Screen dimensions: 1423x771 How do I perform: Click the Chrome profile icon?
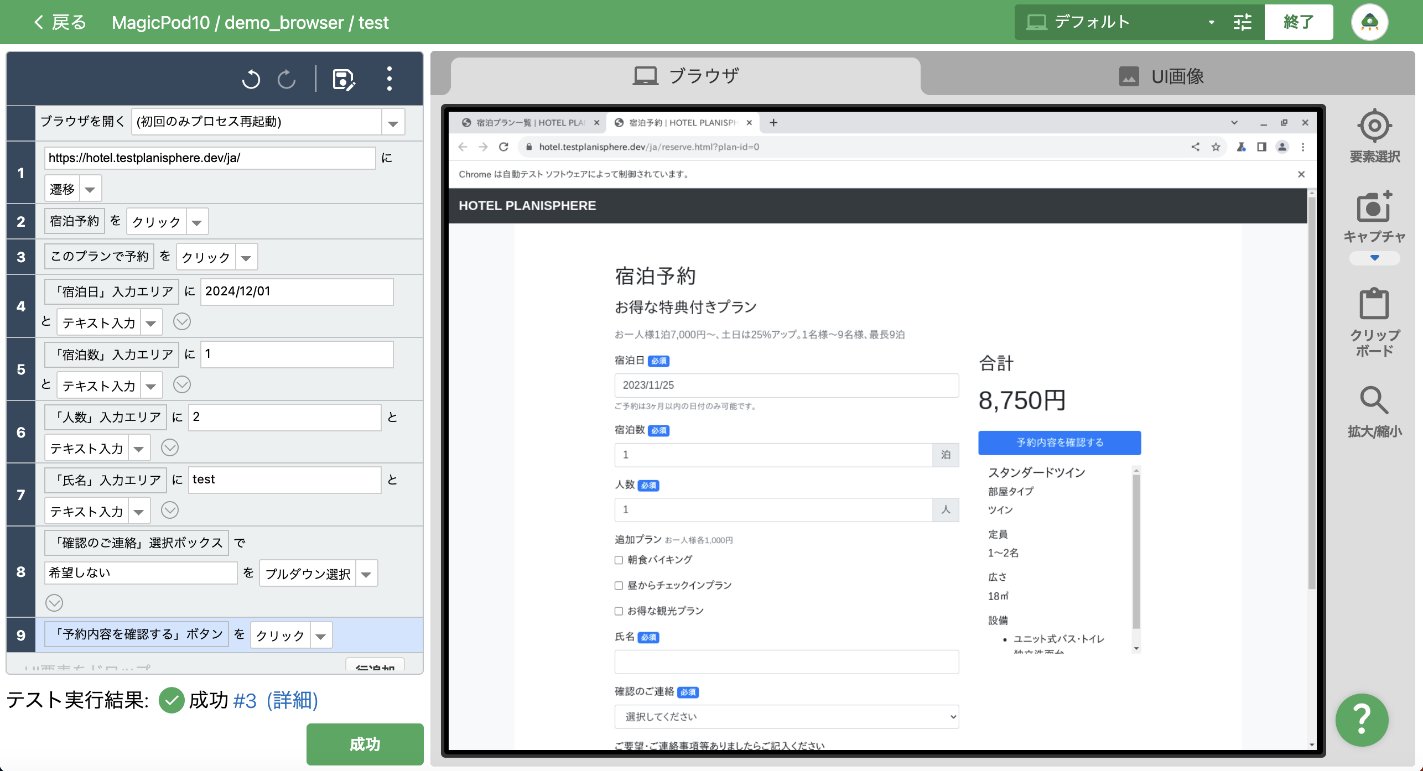(1282, 147)
